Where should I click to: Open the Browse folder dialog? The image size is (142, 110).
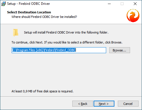point(120,50)
